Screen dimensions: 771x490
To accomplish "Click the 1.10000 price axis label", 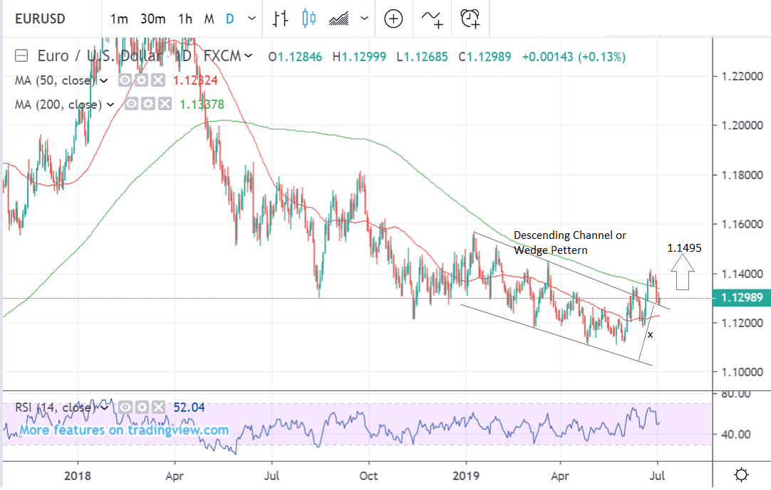I will pos(742,372).
